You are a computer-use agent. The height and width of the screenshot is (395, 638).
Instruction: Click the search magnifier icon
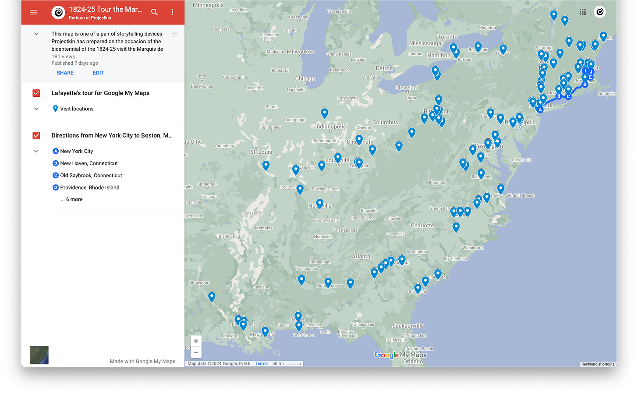(154, 12)
